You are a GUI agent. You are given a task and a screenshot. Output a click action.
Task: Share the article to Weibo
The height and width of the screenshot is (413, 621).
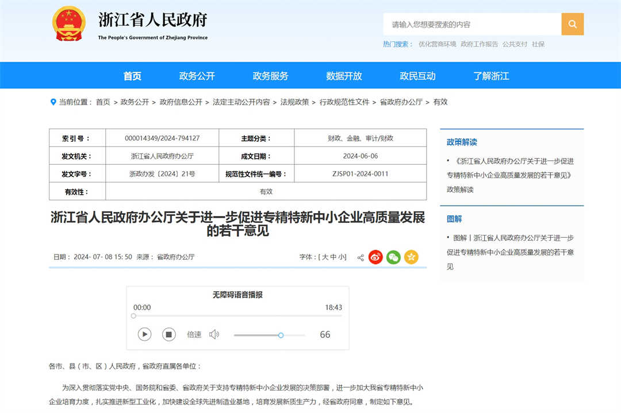pyautogui.click(x=375, y=257)
